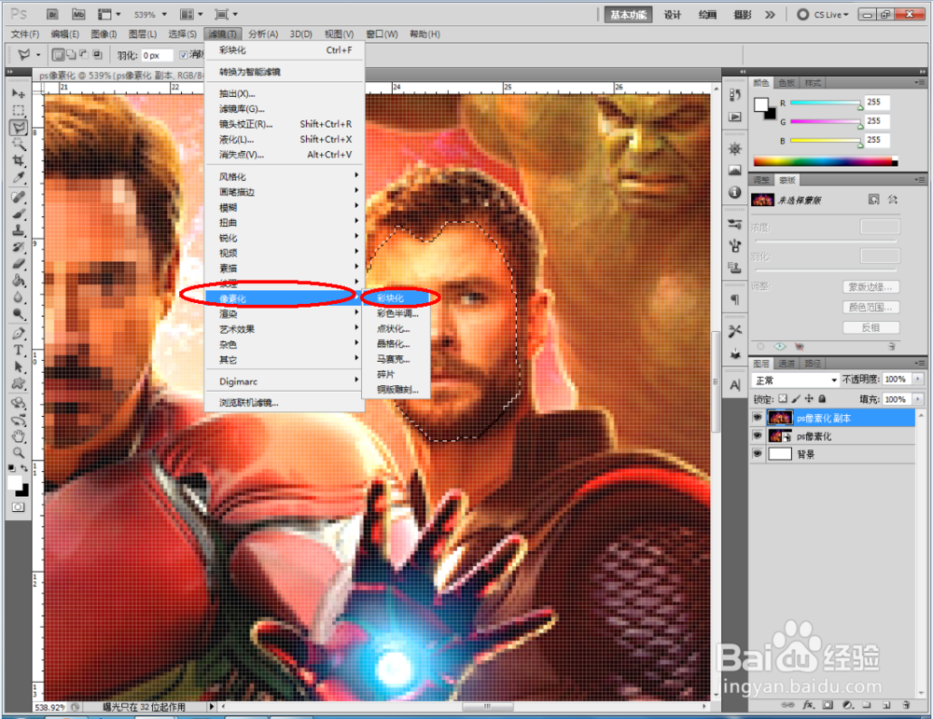Image resolution: width=933 pixels, height=719 pixels.
Task: Select the Horizontal Type tool
Action: coord(18,351)
